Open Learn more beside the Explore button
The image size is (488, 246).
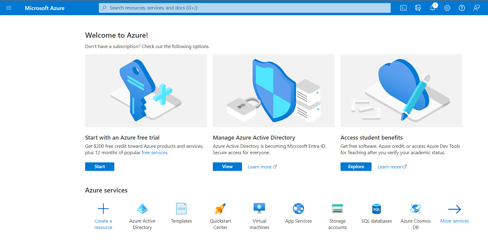click(x=392, y=167)
